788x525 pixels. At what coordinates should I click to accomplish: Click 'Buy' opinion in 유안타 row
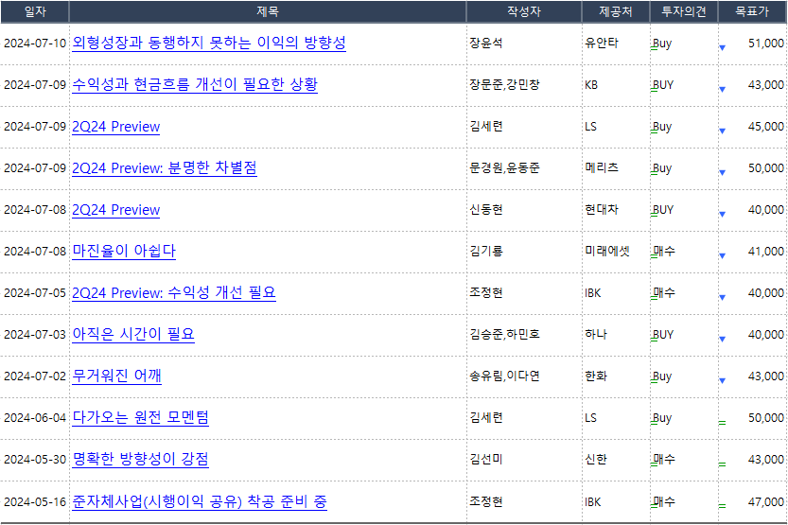click(662, 44)
